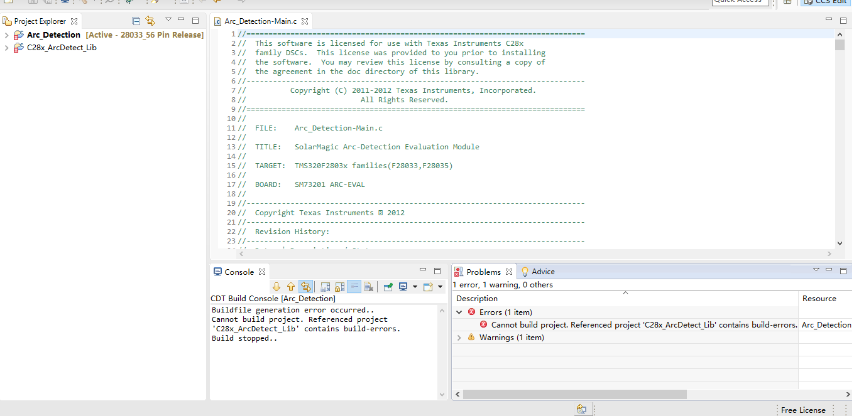Viewport: 854px width, 416px height.
Task: Click Problems horizontal scrollbar thumb
Action: click(574, 394)
